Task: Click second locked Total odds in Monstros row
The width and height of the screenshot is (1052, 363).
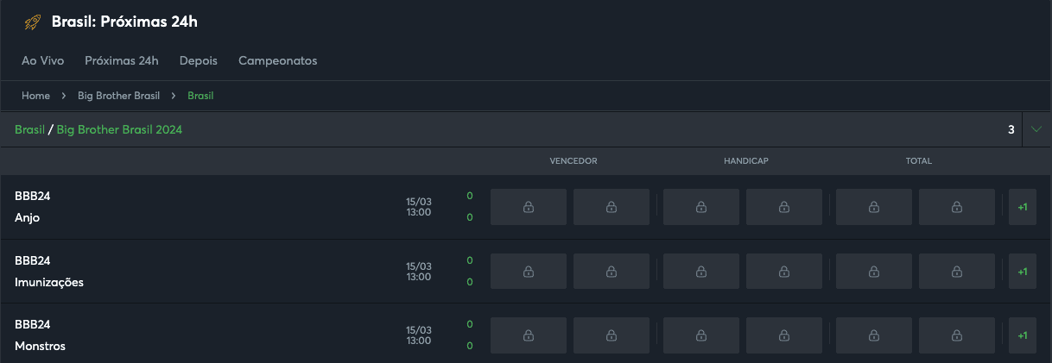Action: (957, 335)
